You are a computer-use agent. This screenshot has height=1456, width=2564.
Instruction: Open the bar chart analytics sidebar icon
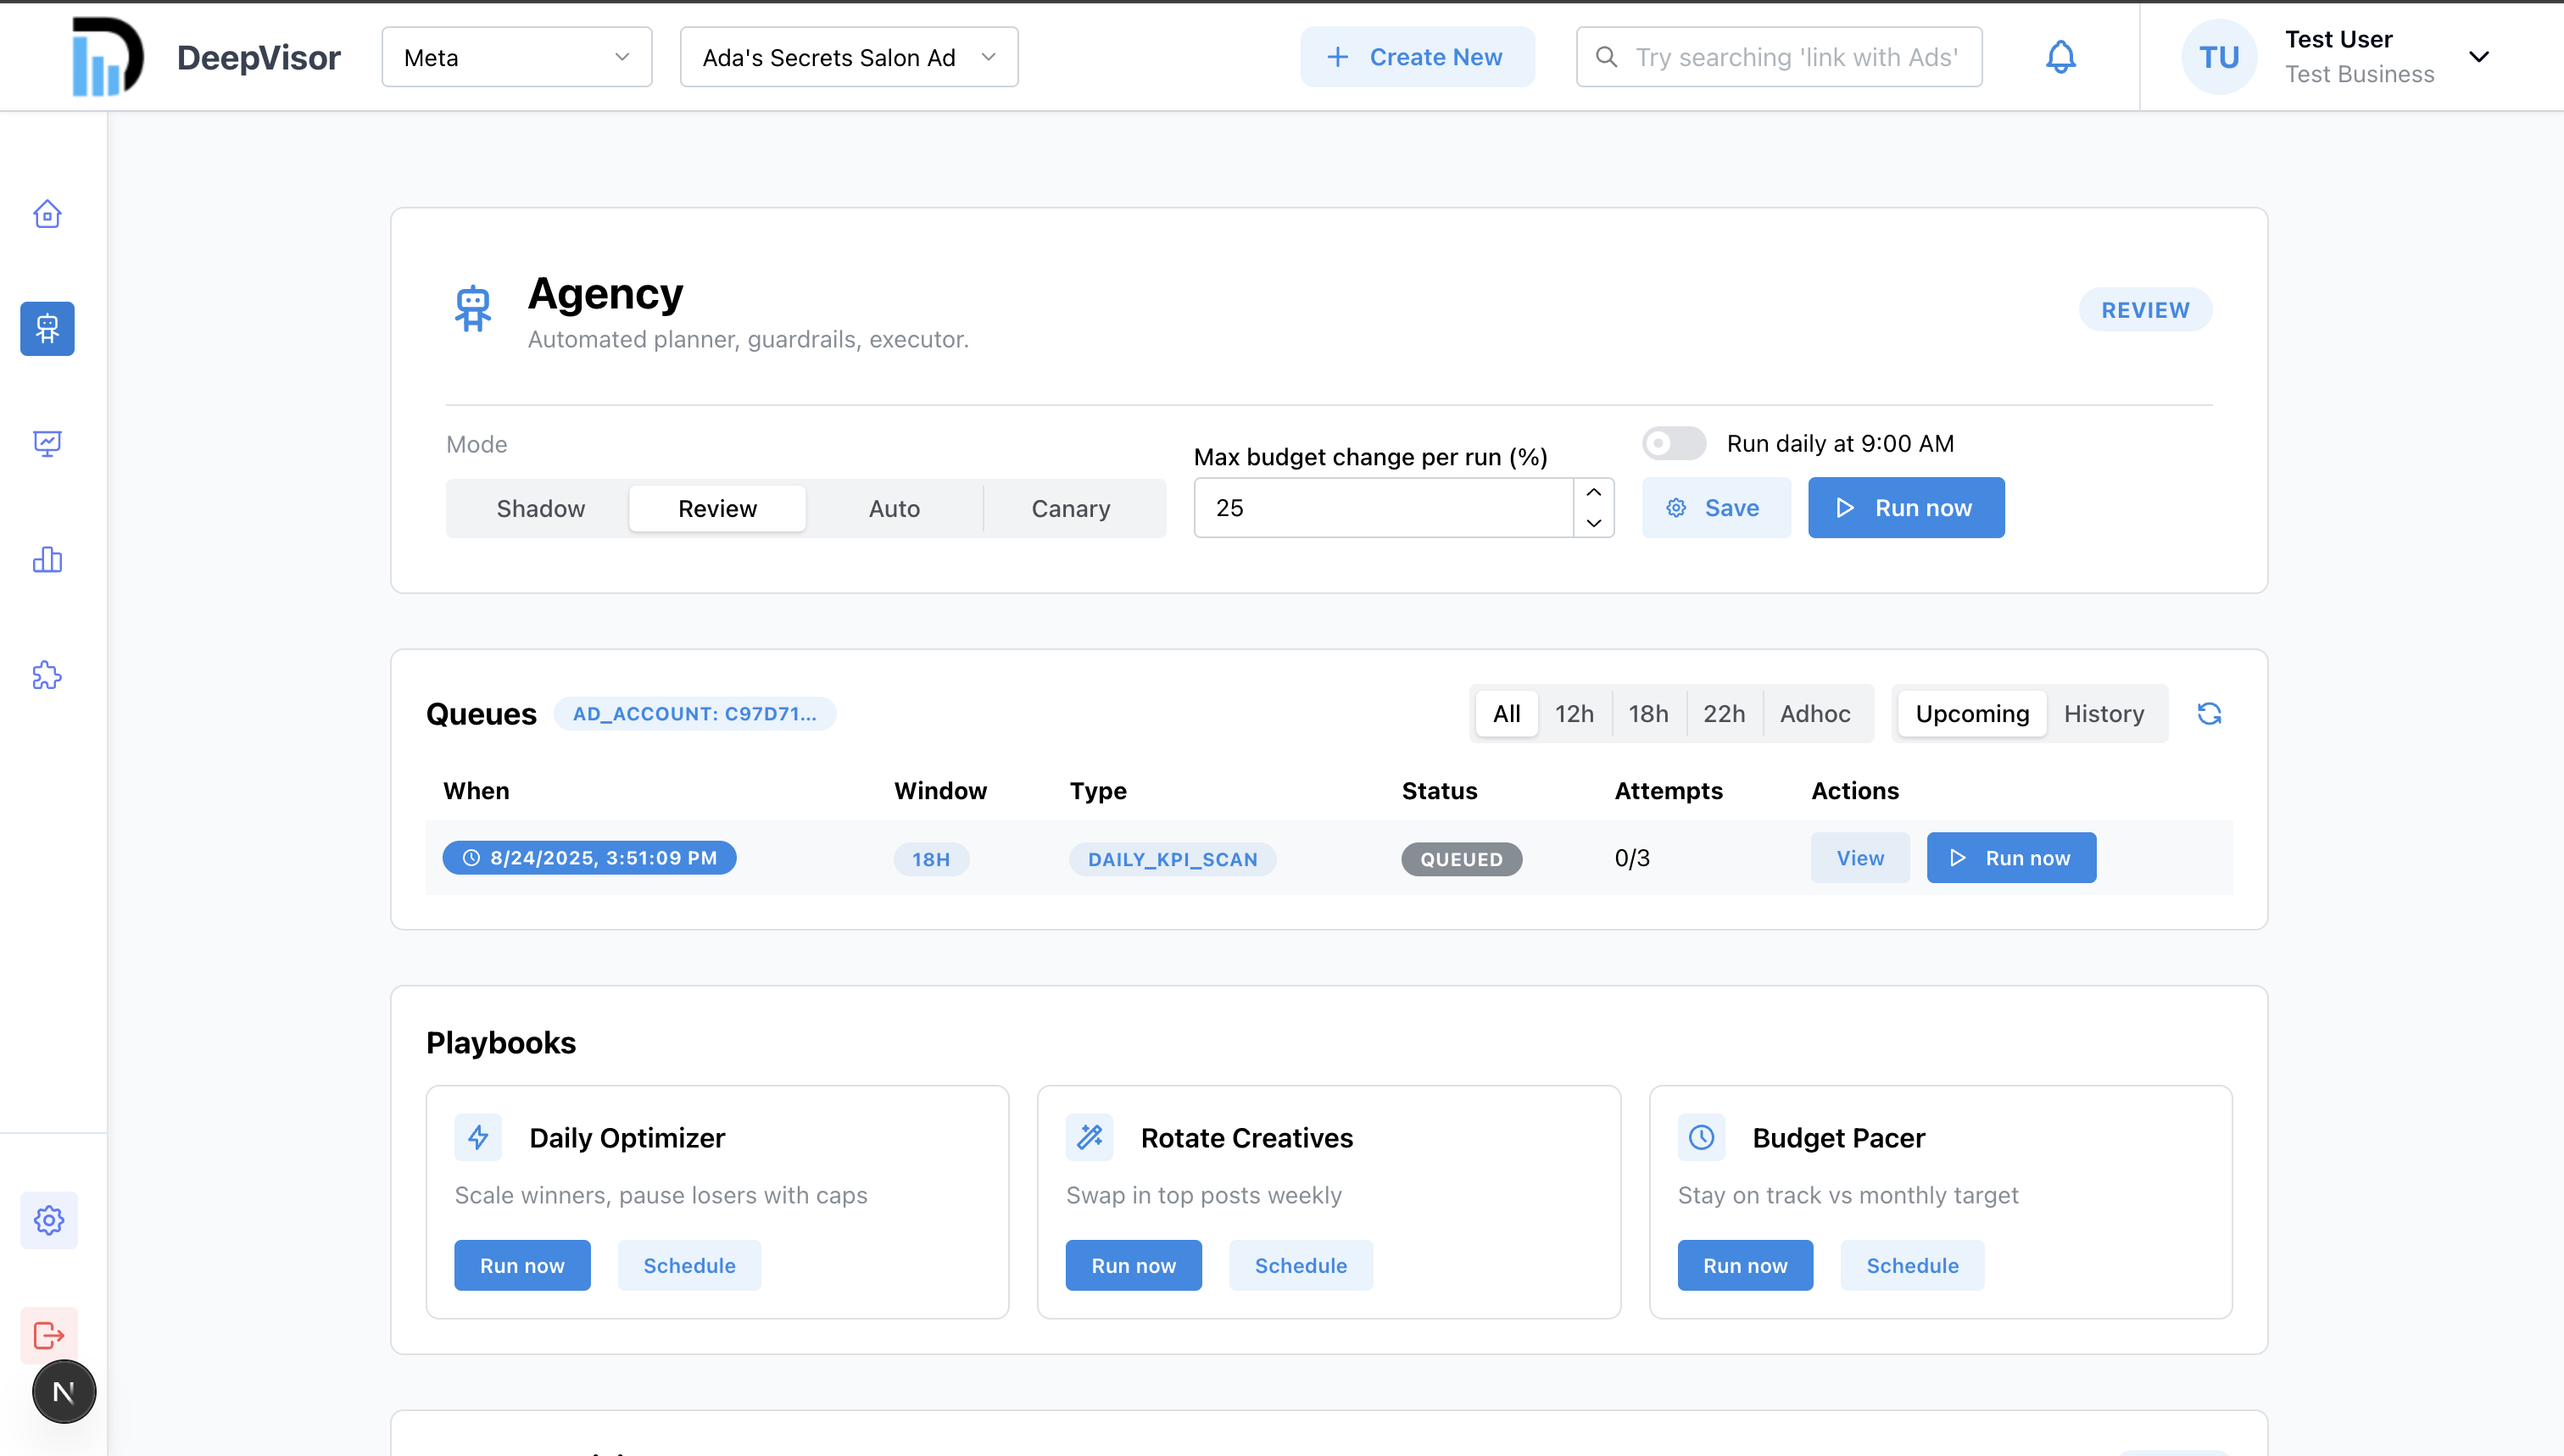47,560
